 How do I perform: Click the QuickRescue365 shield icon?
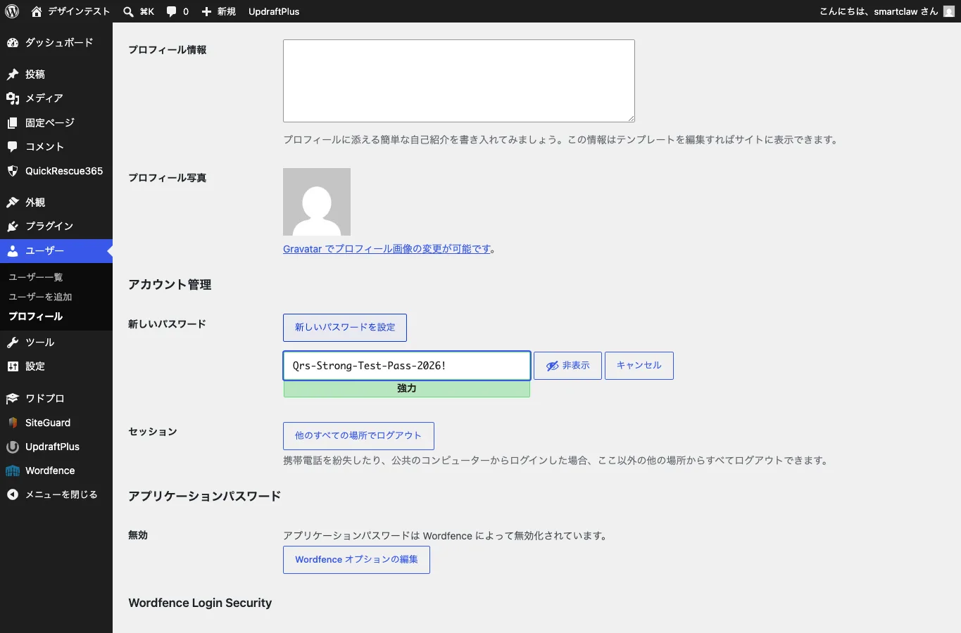13,171
